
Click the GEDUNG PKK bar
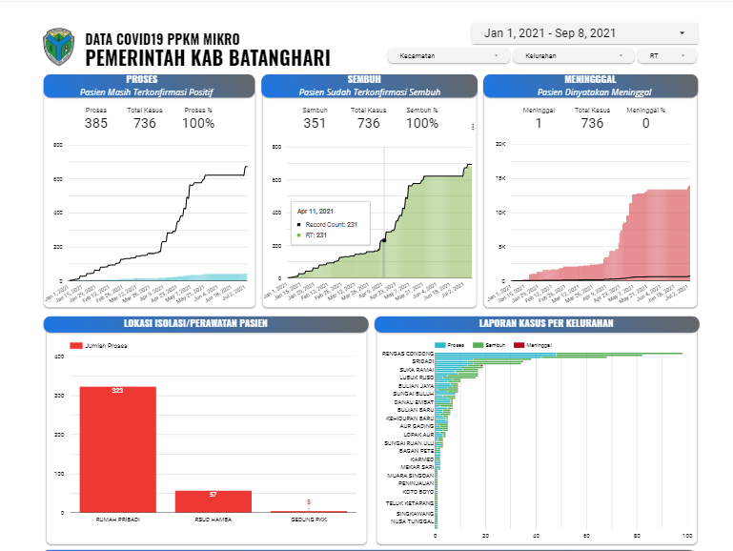(x=308, y=511)
